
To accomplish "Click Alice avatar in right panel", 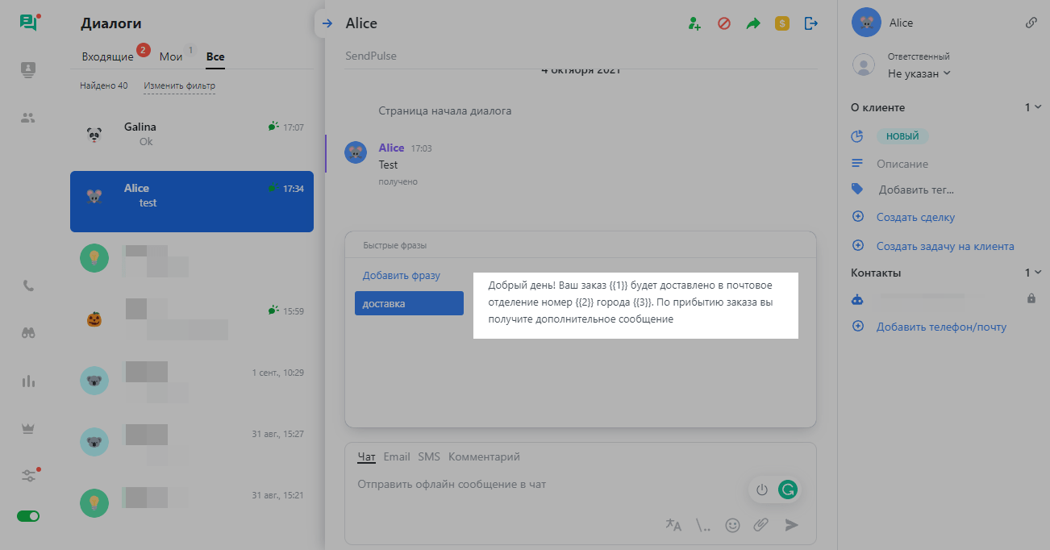I will [x=866, y=23].
